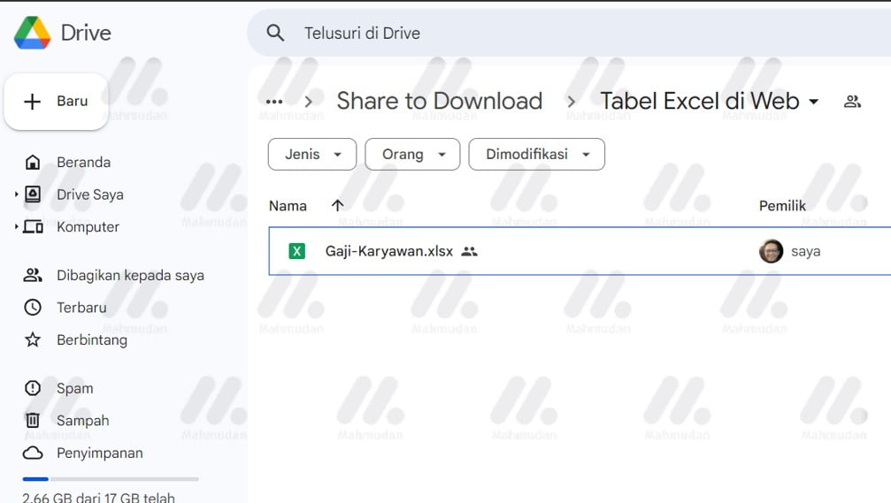The image size is (891, 503).
Task: Click the search magnifier icon
Action: pos(275,34)
